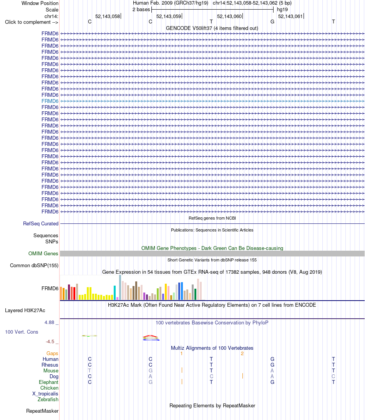Click the "Click to complement -->" label
Screen dimensions: 365x420
click(x=32, y=22)
